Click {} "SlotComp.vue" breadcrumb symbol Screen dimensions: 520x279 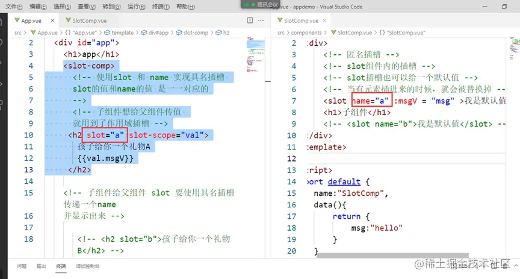(x=402, y=33)
